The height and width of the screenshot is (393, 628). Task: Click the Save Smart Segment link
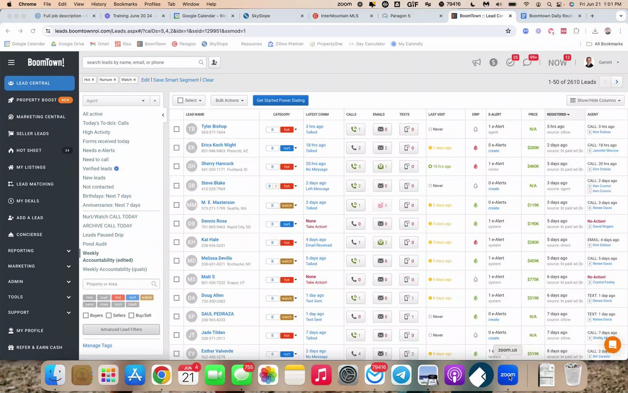[176, 80]
